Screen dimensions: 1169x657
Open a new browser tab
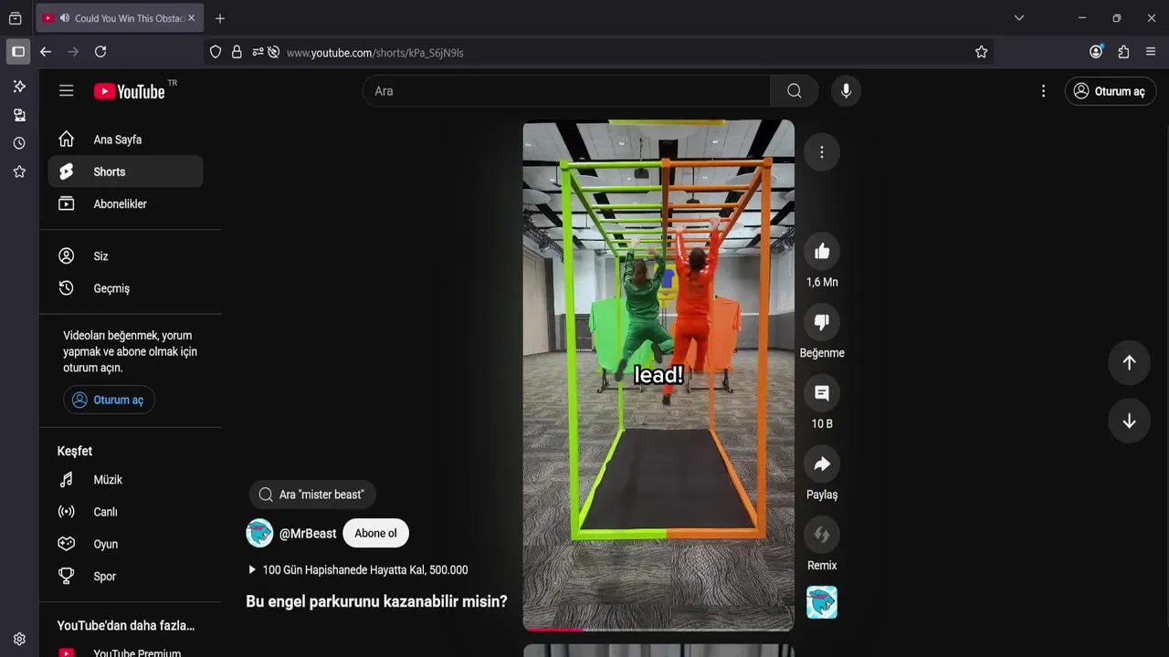[219, 17]
